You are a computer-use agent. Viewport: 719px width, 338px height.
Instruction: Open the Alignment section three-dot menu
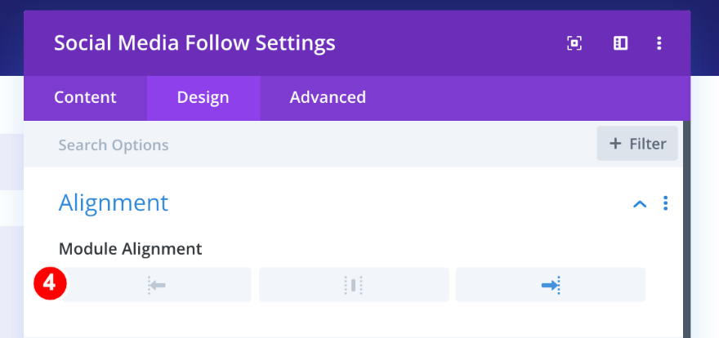coord(666,203)
